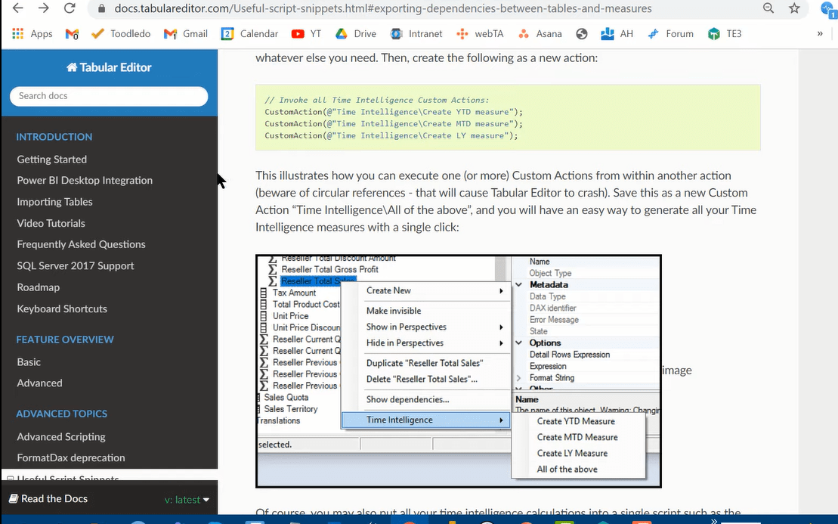
Task: Go forward using browser forward arrow
Action: [x=43, y=8]
